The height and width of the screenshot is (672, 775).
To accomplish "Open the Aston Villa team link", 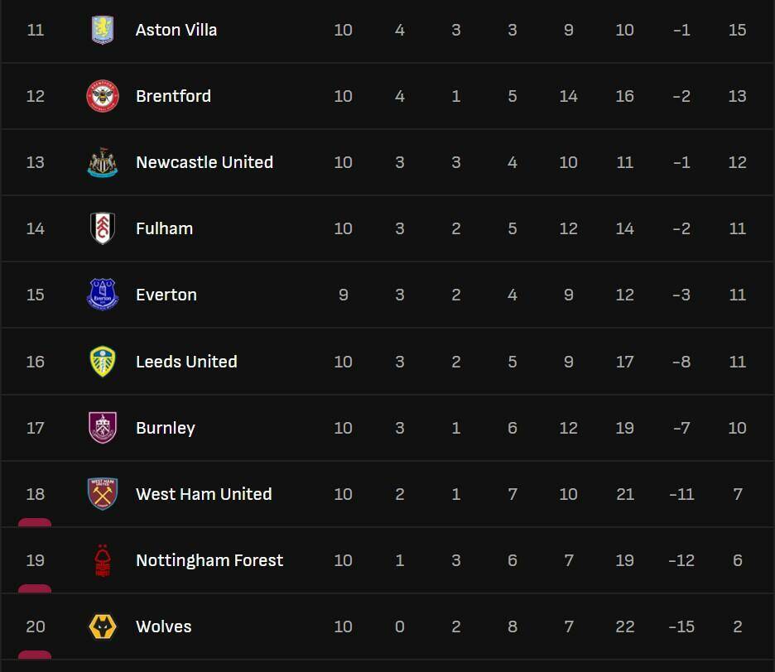I will click(176, 30).
